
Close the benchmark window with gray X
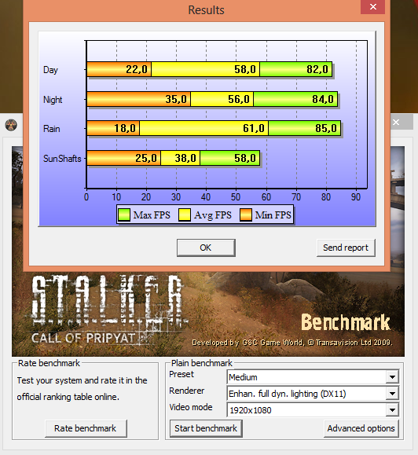(396, 122)
